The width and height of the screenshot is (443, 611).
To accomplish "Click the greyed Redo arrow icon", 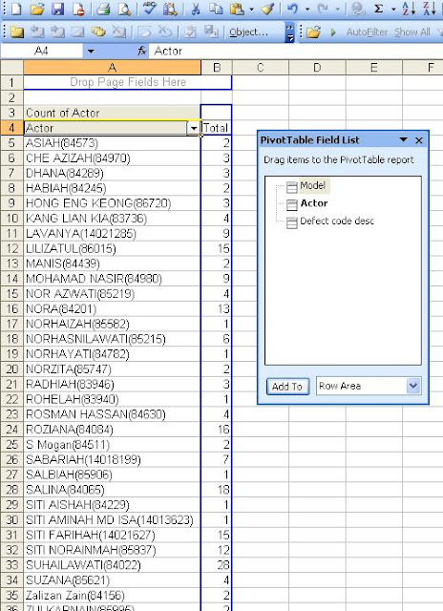I will tap(323, 9).
